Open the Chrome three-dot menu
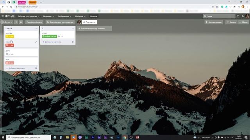The height and width of the screenshot is (140, 250). coord(247,7)
